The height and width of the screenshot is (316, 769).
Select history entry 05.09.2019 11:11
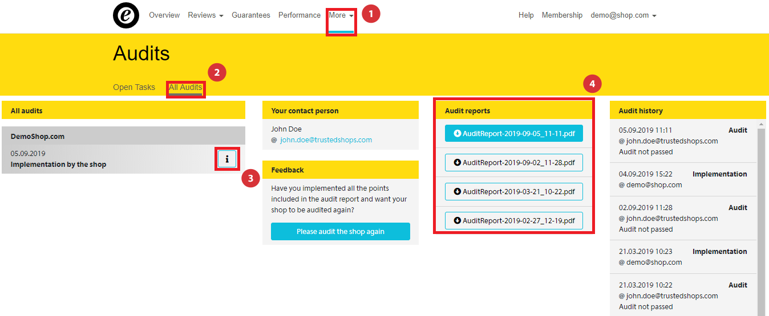tap(683, 141)
